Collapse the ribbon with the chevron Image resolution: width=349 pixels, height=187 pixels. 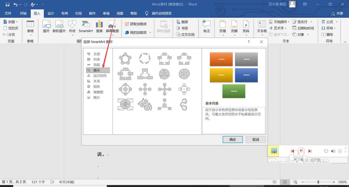(345, 42)
